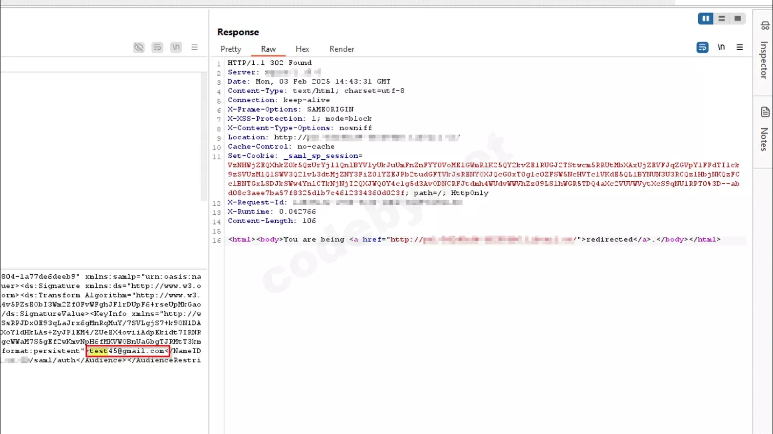Toggle hidden items eye icon in request pane
This screenshot has width=773, height=434.
coord(139,47)
